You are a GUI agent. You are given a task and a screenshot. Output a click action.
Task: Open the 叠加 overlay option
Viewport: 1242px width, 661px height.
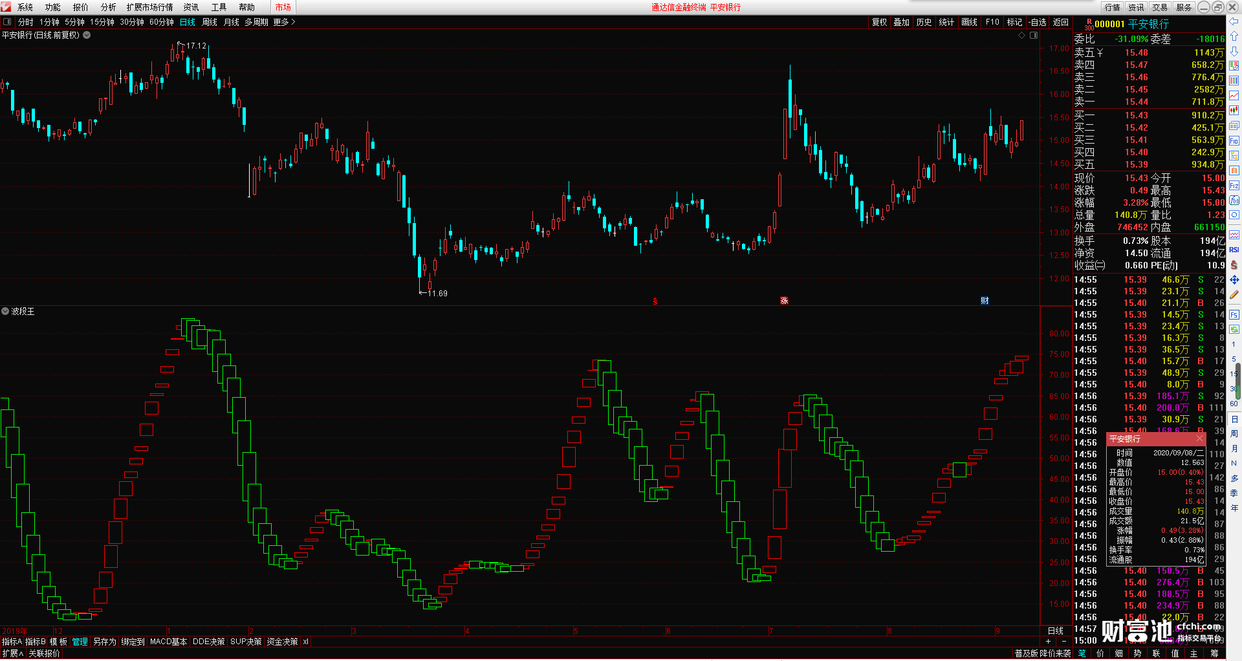coord(902,22)
